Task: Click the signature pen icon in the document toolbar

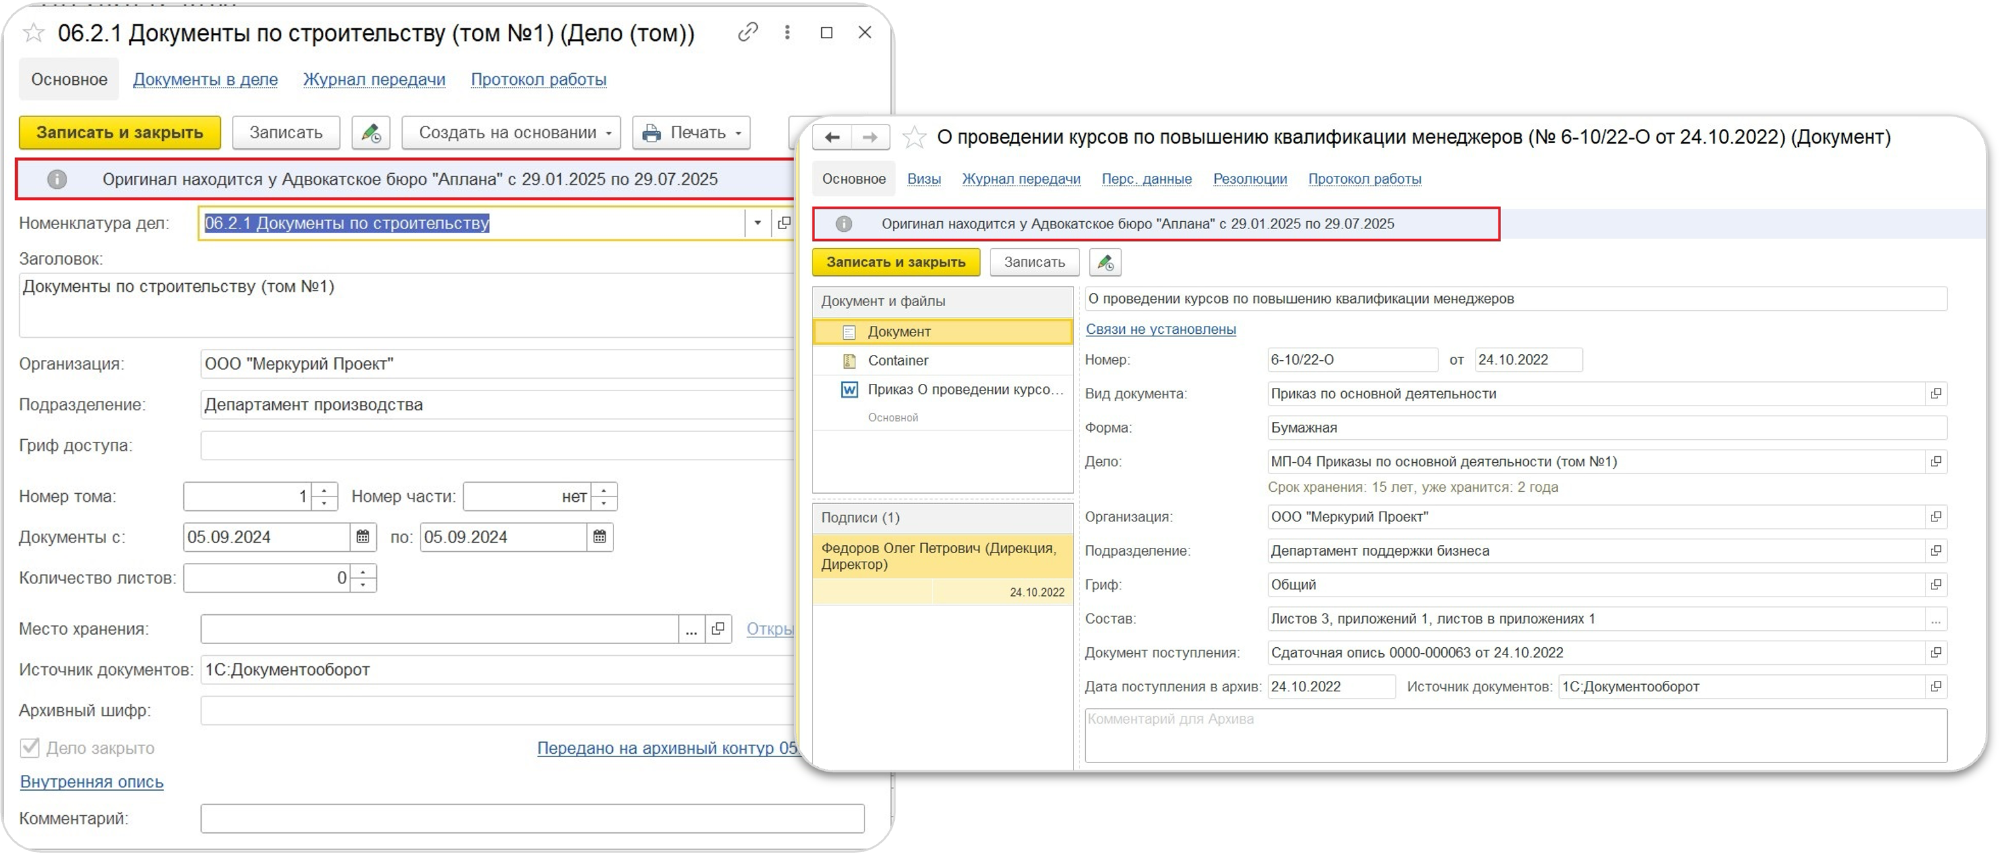Action: 1105,263
